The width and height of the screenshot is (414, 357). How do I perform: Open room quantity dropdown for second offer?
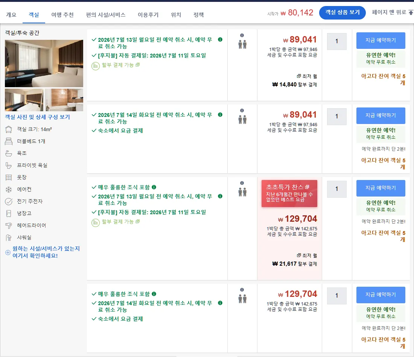[336, 116]
